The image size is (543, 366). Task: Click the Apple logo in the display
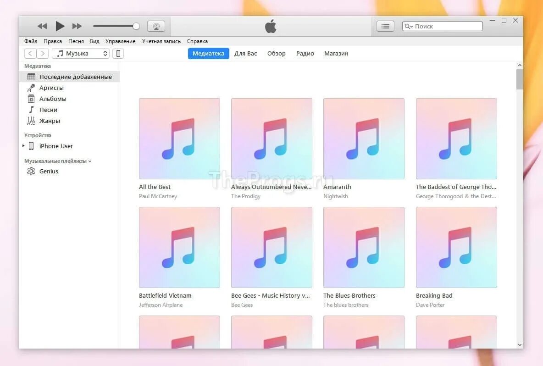(x=271, y=26)
